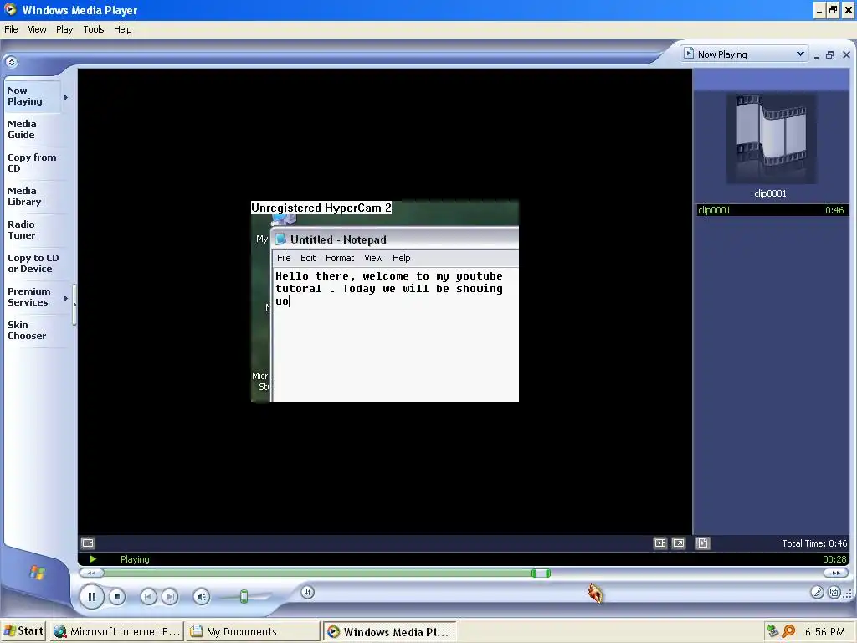
Task: Go to the previous track
Action: click(148, 596)
